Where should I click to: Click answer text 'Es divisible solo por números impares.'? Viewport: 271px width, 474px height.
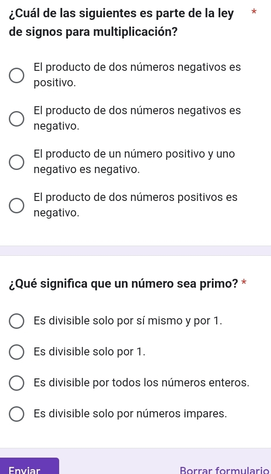(130, 414)
